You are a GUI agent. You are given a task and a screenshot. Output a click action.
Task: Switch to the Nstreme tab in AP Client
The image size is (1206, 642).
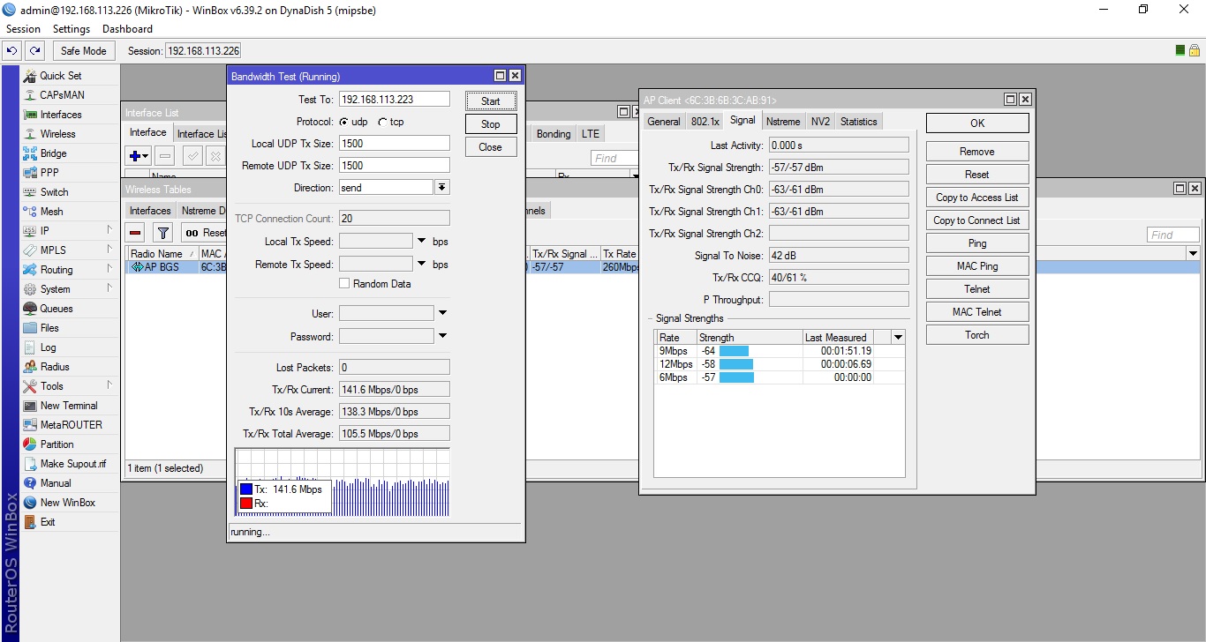click(x=783, y=122)
